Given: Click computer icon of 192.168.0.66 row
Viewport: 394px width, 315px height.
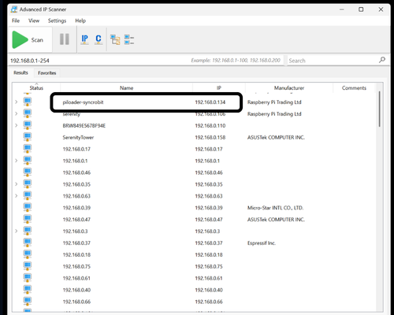Looking at the screenshot, I should coord(28,301).
